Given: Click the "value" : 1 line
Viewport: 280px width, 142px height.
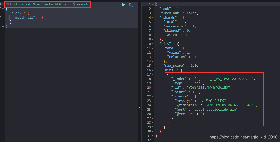Looking at the screenshot, I should [179, 53].
